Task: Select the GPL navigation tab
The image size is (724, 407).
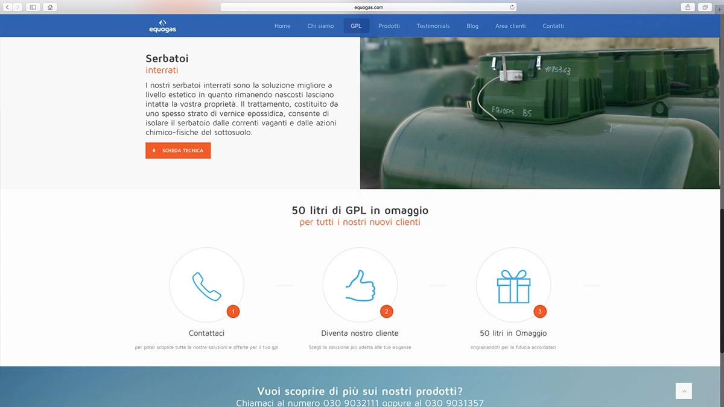Action: pos(356,26)
